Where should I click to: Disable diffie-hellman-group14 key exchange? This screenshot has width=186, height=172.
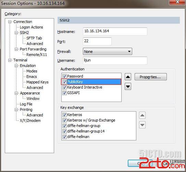point(64,131)
